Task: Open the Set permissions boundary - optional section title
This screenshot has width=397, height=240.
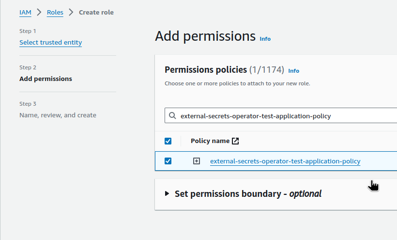Action: 248,194
